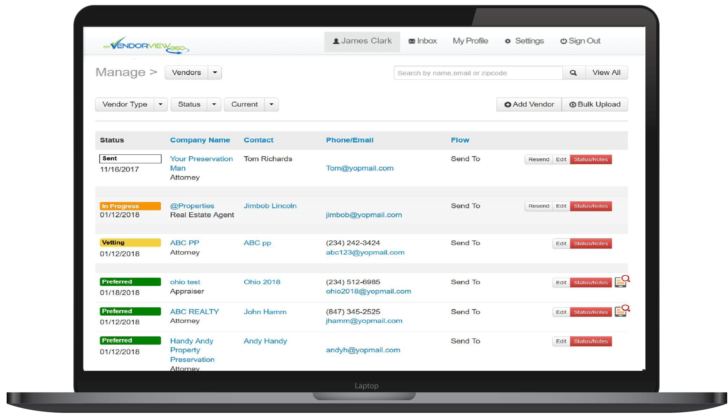Click abc123@yopmail.com email link

[x=365, y=253]
